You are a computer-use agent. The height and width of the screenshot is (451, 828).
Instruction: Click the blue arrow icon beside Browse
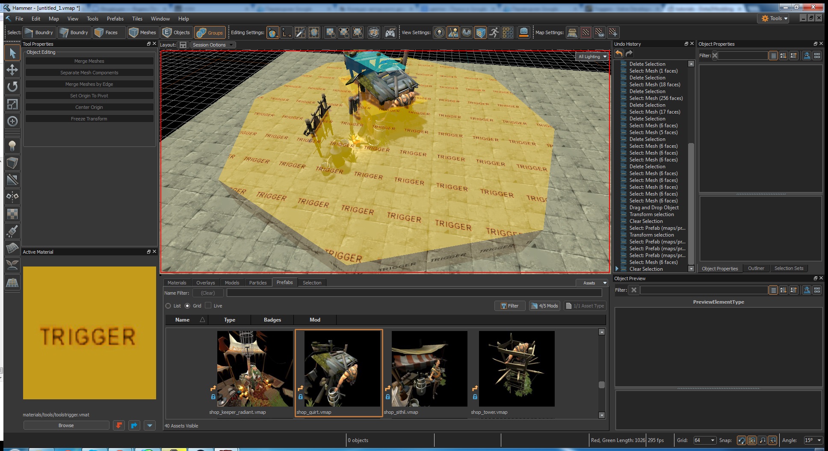(134, 425)
